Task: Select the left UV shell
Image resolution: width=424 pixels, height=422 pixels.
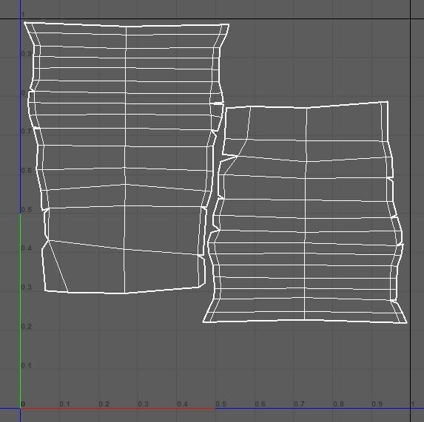Action: tap(127, 158)
